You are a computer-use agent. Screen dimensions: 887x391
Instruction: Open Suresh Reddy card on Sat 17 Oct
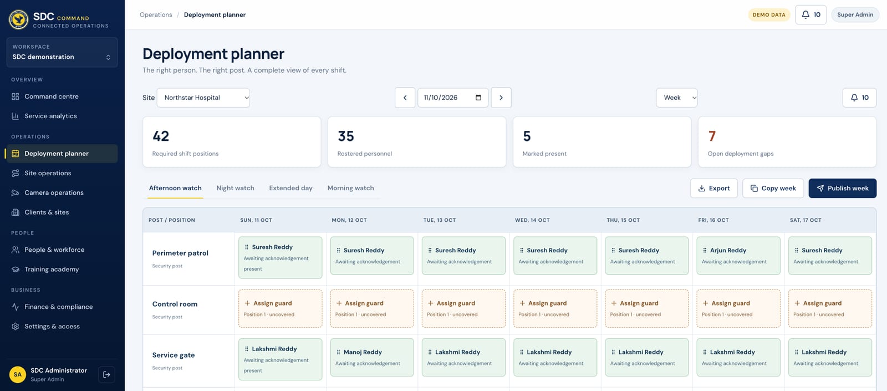(x=830, y=256)
